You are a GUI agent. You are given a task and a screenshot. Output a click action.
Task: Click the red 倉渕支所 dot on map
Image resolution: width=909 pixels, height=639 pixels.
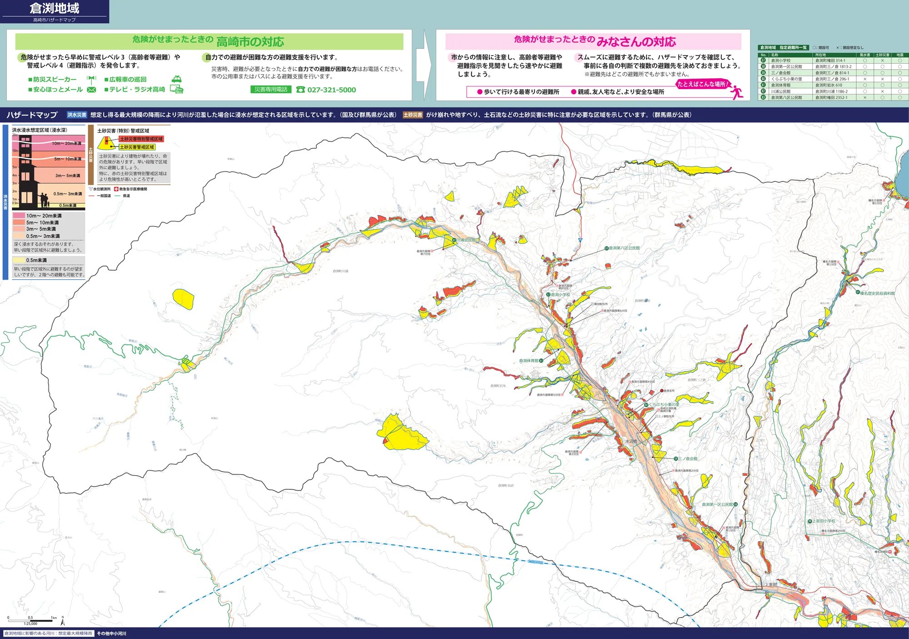pos(662,391)
